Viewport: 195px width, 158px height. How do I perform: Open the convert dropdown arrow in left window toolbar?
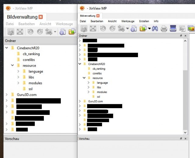pyautogui.click(x=55, y=32)
